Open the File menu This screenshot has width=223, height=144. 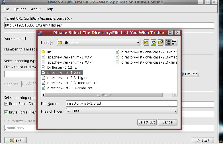[6, 9]
